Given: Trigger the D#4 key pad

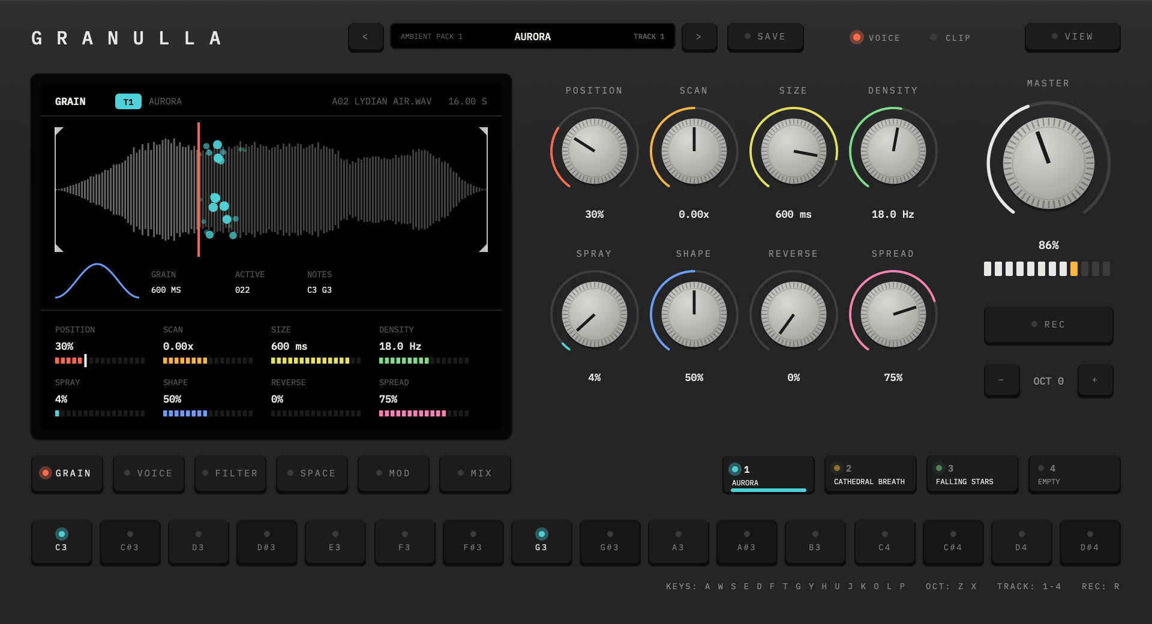Looking at the screenshot, I should (x=1090, y=542).
